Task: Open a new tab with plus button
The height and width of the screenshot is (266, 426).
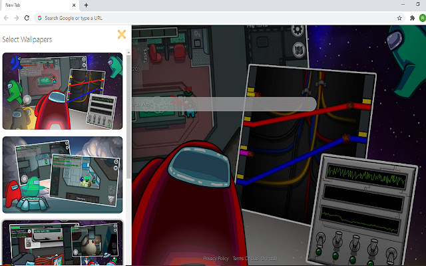Action: [86, 5]
